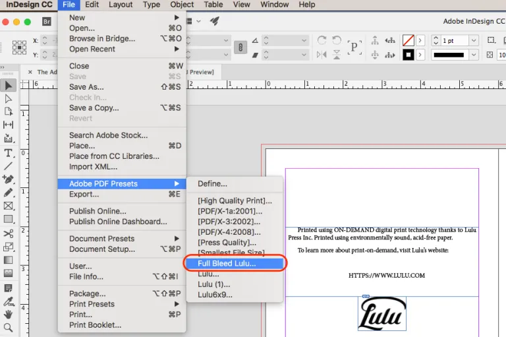
Task: Open the Layout menu
Action: click(x=121, y=5)
